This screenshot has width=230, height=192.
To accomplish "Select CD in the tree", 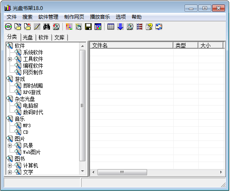I will [25, 132].
